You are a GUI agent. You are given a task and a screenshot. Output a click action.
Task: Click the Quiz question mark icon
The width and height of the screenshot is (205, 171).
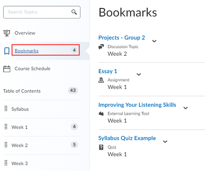click(101, 147)
